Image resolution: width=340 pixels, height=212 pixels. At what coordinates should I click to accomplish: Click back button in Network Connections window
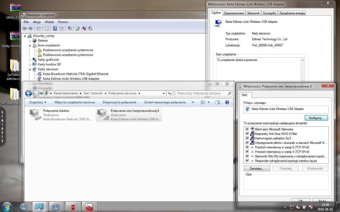[x=28, y=93]
